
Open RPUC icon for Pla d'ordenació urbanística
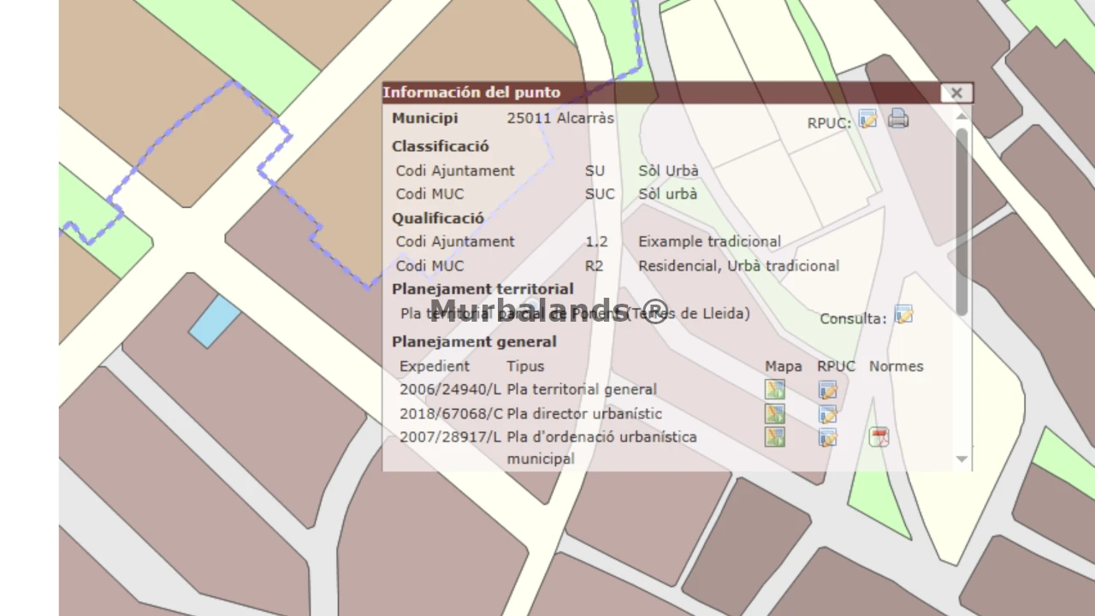827,438
